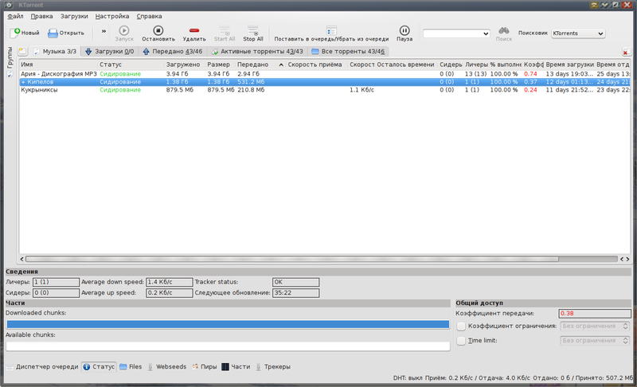This screenshot has width=637, height=387.
Task: Open the Files bottom tab
Action: (x=131, y=367)
